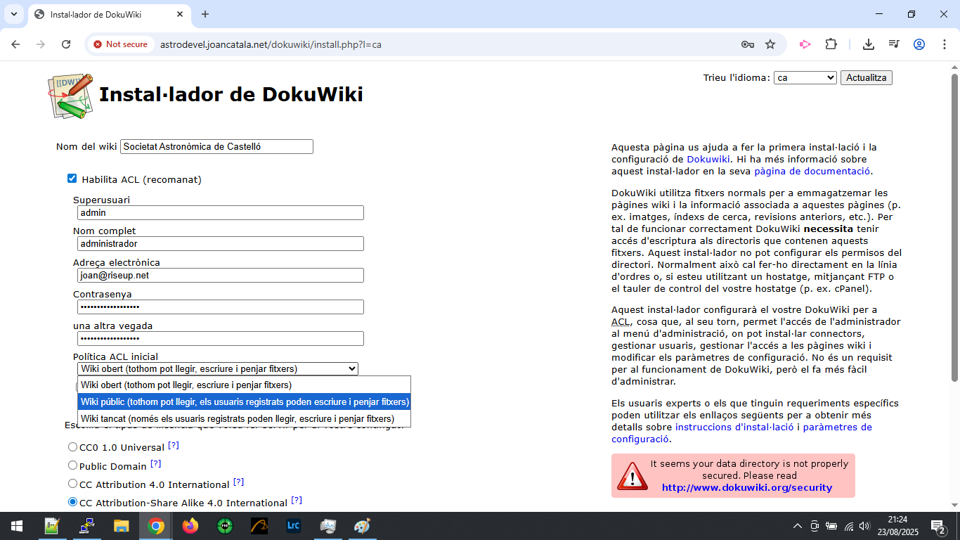Open File Explorer from the taskbar
The height and width of the screenshot is (540, 960).
(122, 526)
